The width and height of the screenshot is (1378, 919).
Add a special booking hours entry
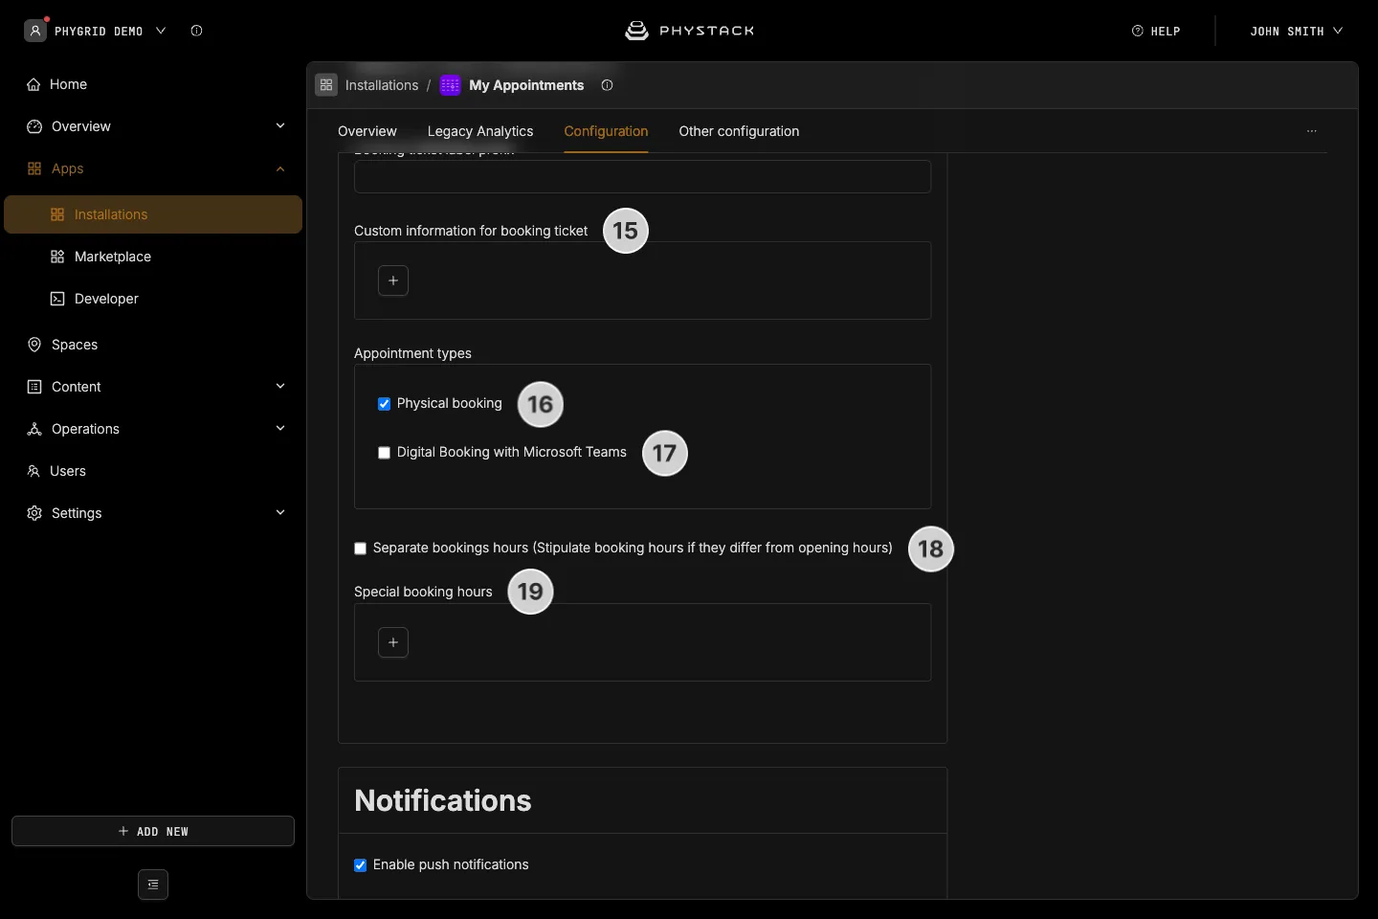tap(393, 642)
